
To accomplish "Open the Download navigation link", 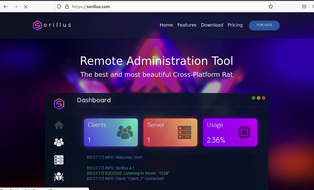I will pyautogui.click(x=212, y=25).
